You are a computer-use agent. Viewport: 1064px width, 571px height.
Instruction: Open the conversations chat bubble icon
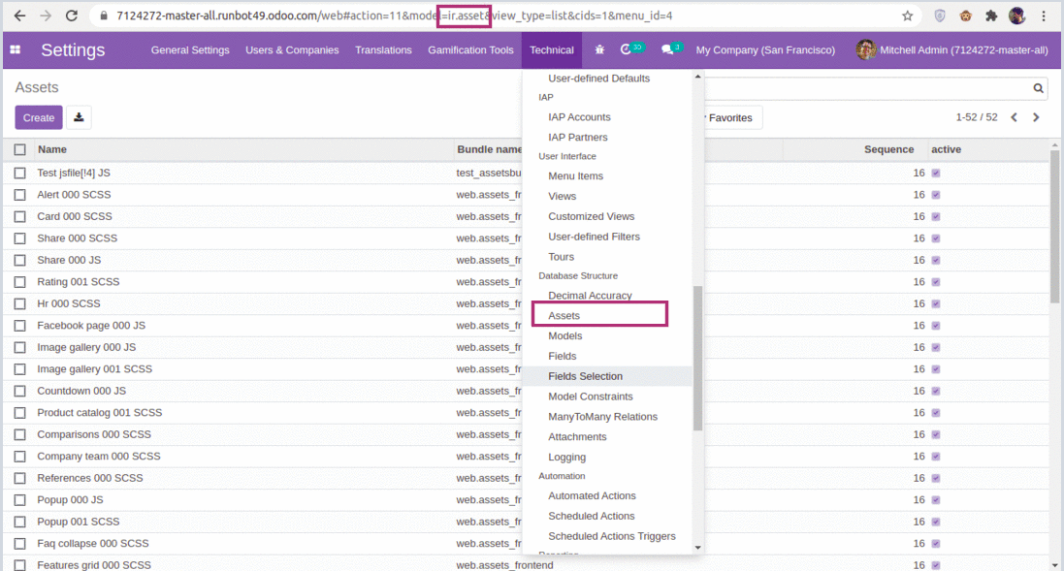pyautogui.click(x=667, y=50)
